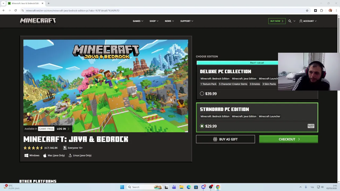View site information icon in address bar

[23, 11]
